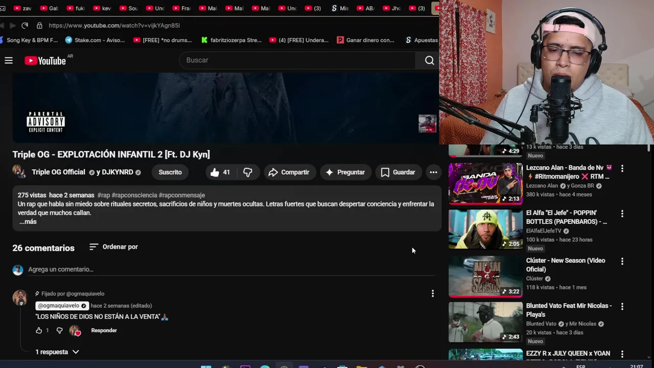Image resolution: width=654 pixels, height=368 pixels.
Task: Switch to the 'Jho' browser tab
Action: (392, 8)
